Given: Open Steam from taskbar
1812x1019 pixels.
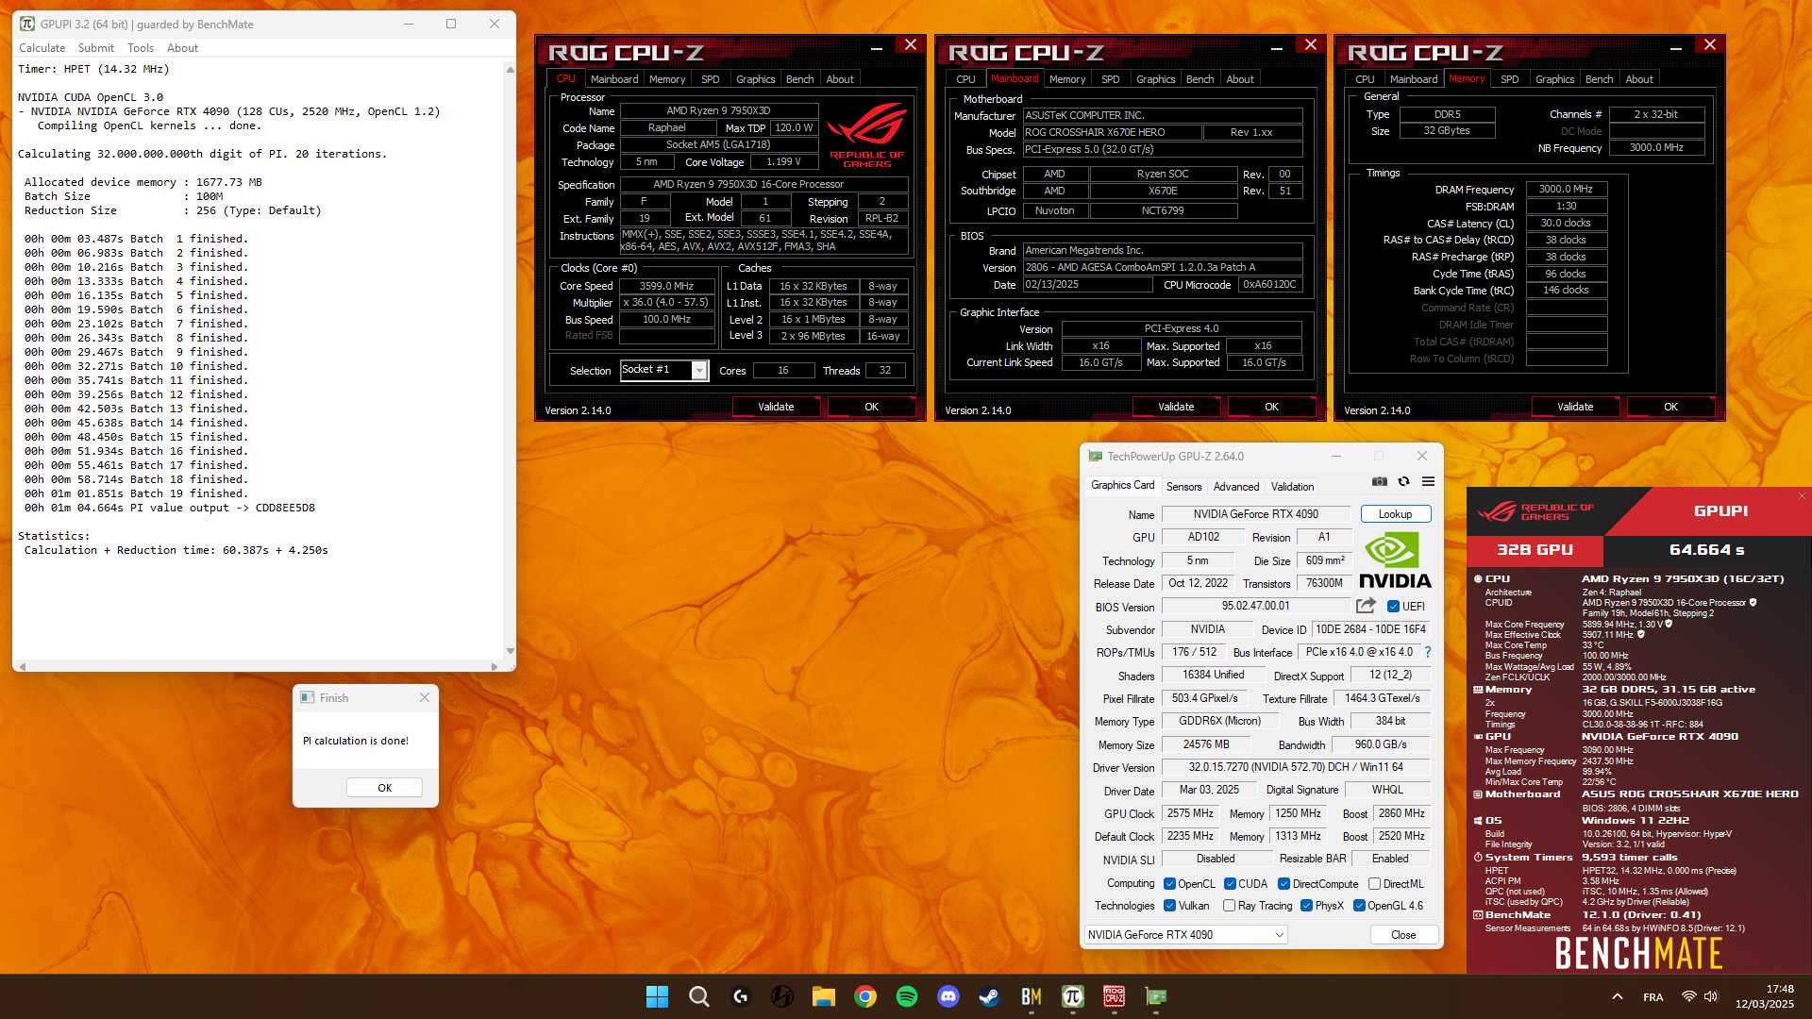Looking at the screenshot, I should (x=989, y=996).
